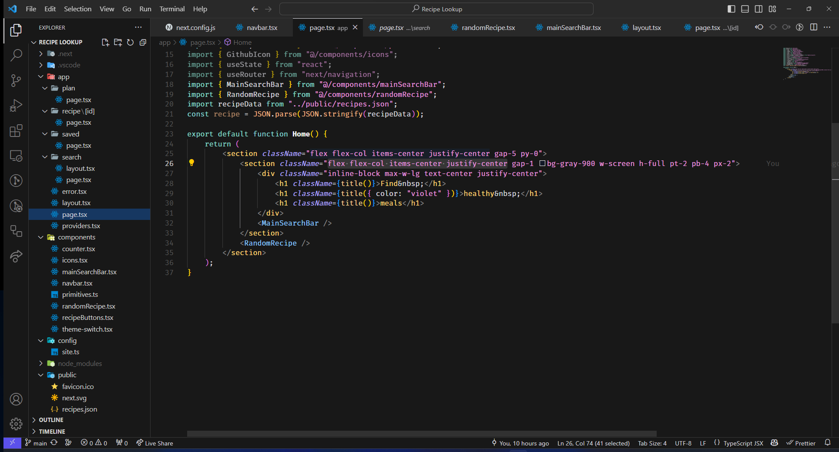Click bg-gray-900 color swatch on line 26
This screenshot has width=839, height=452.
pos(542,163)
